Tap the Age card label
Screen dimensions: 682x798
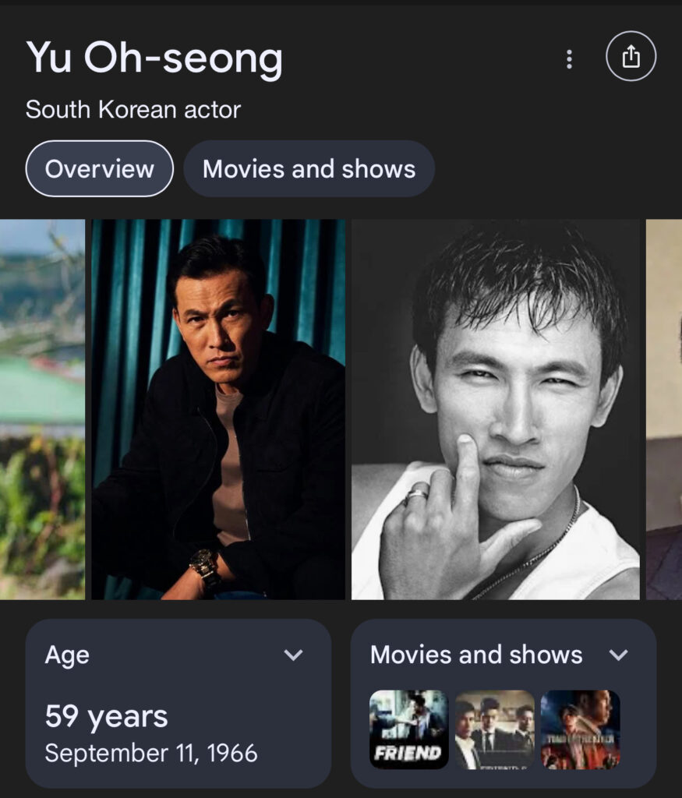67,655
